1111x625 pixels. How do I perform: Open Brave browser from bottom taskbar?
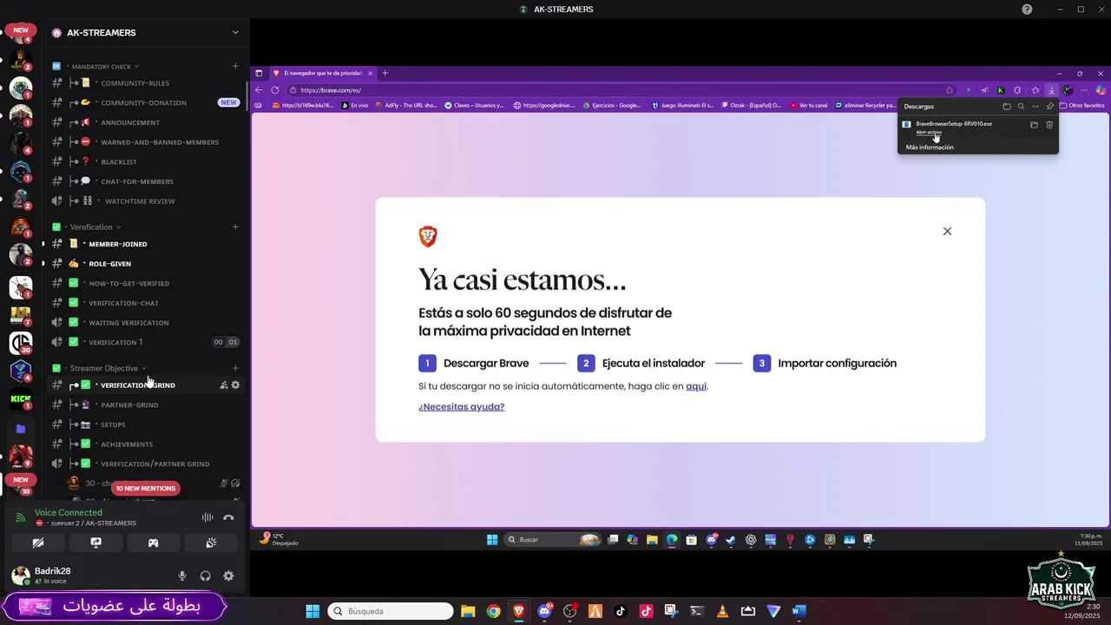coord(519,611)
